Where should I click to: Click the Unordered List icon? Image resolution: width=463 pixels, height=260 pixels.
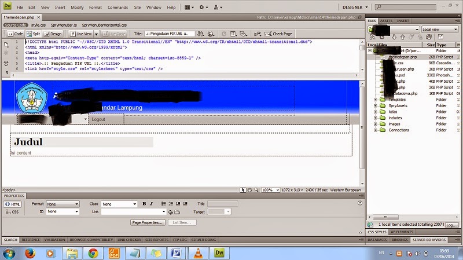pyautogui.click(x=163, y=204)
